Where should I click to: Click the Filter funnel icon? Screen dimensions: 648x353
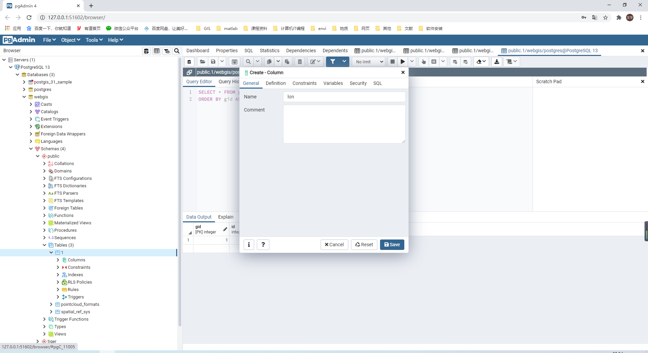pos(333,62)
